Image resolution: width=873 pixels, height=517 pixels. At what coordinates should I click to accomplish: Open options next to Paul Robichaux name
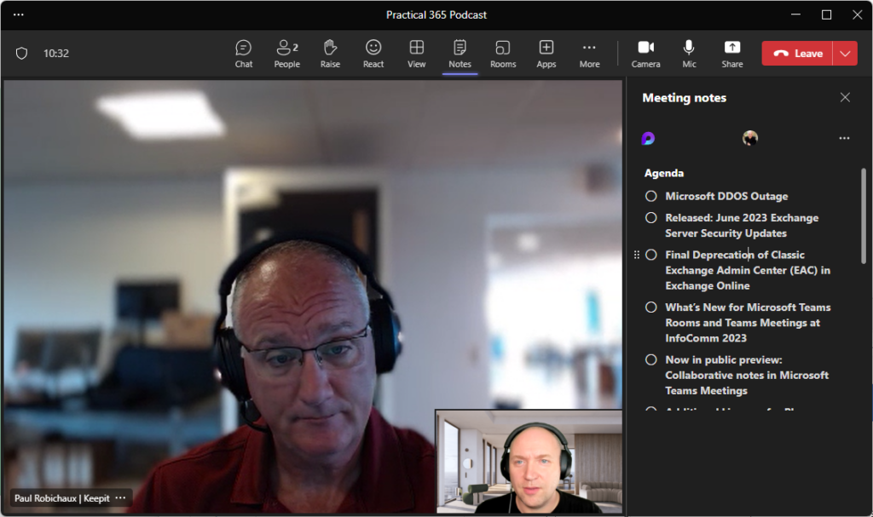120,497
